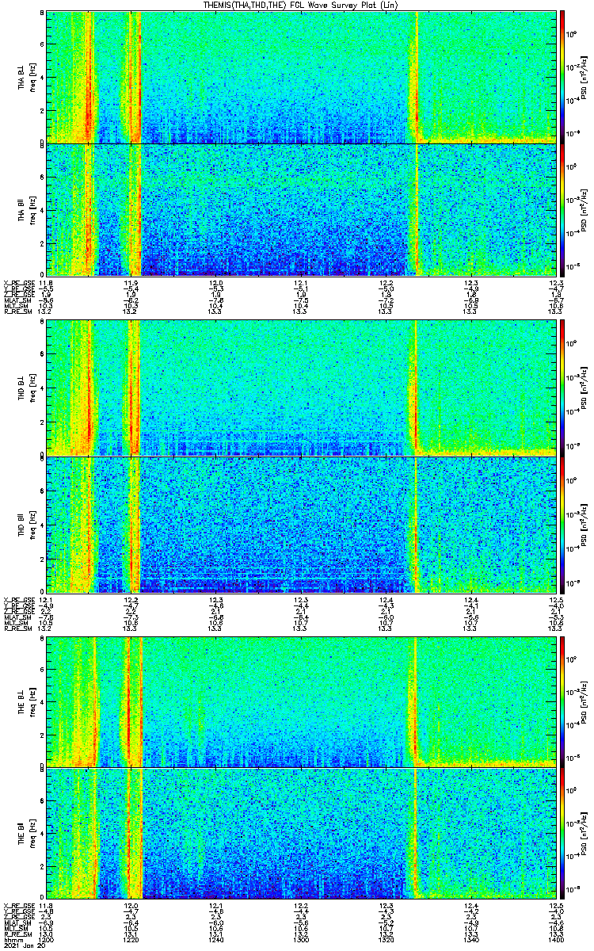Click the PSD color bar beside THE B∥
594x951 pixels.
coord(562,835)
